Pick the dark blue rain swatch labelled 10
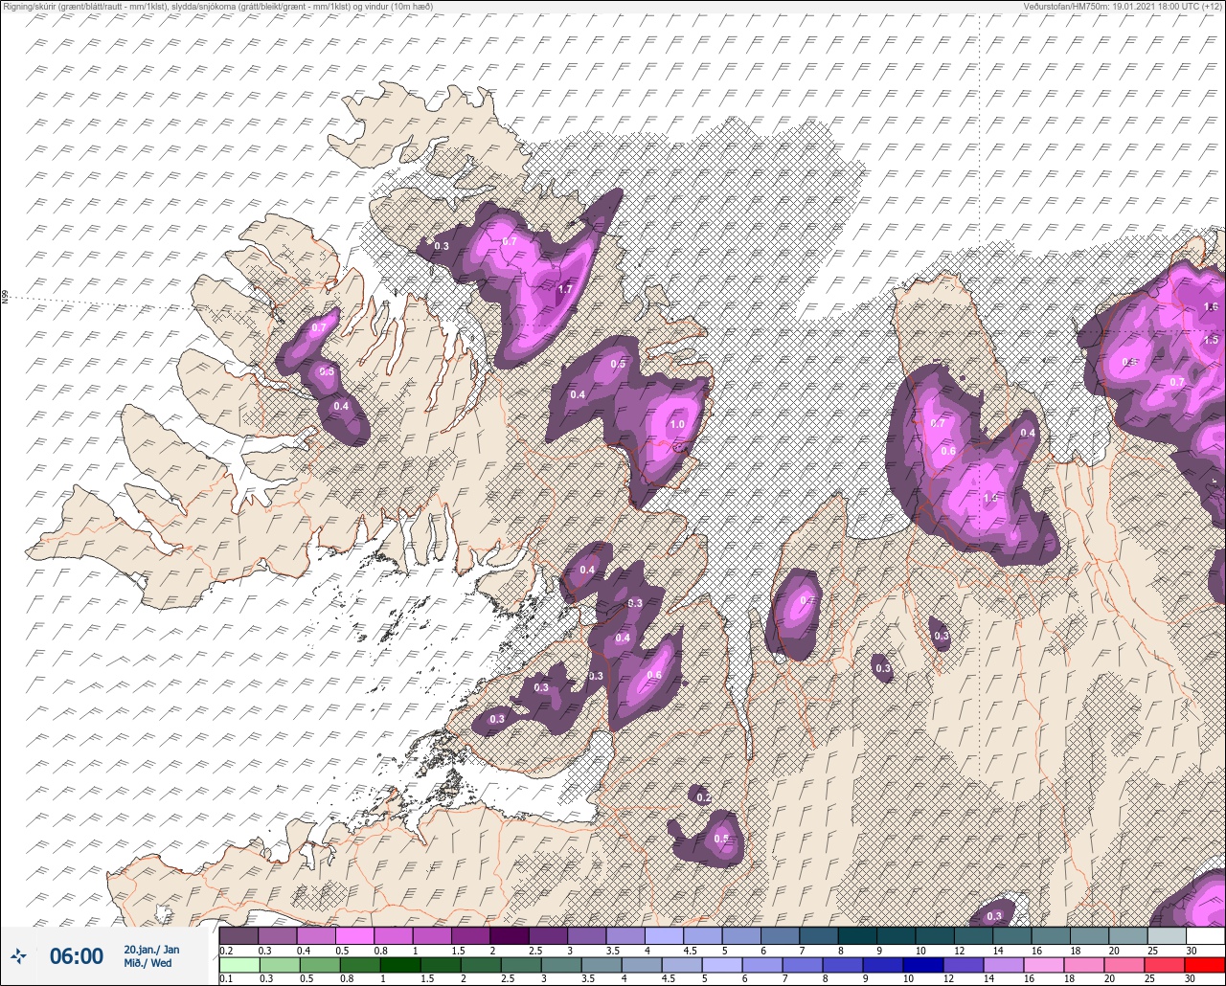The image size is (1226, 986). pos(925,965)
